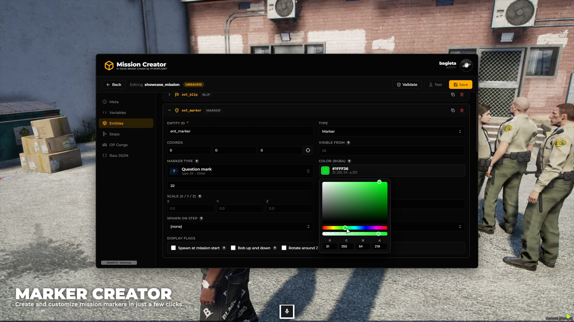Click the second Coords input field
Image resolution: width=574 pixels, height=322 pixels.
pyautogui.click(x=234, y=150)
